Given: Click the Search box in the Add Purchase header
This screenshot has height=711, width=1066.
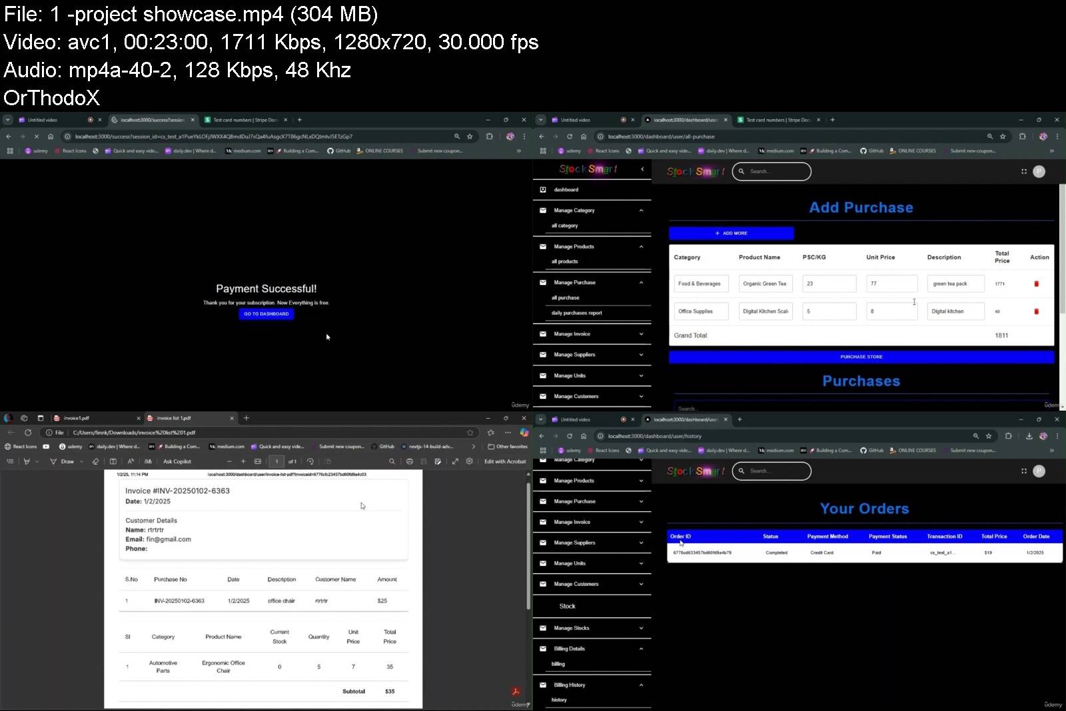Looking at the screenshot, I should (x=772, y=171).
